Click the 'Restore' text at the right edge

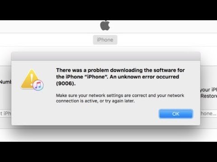(209, 96)
